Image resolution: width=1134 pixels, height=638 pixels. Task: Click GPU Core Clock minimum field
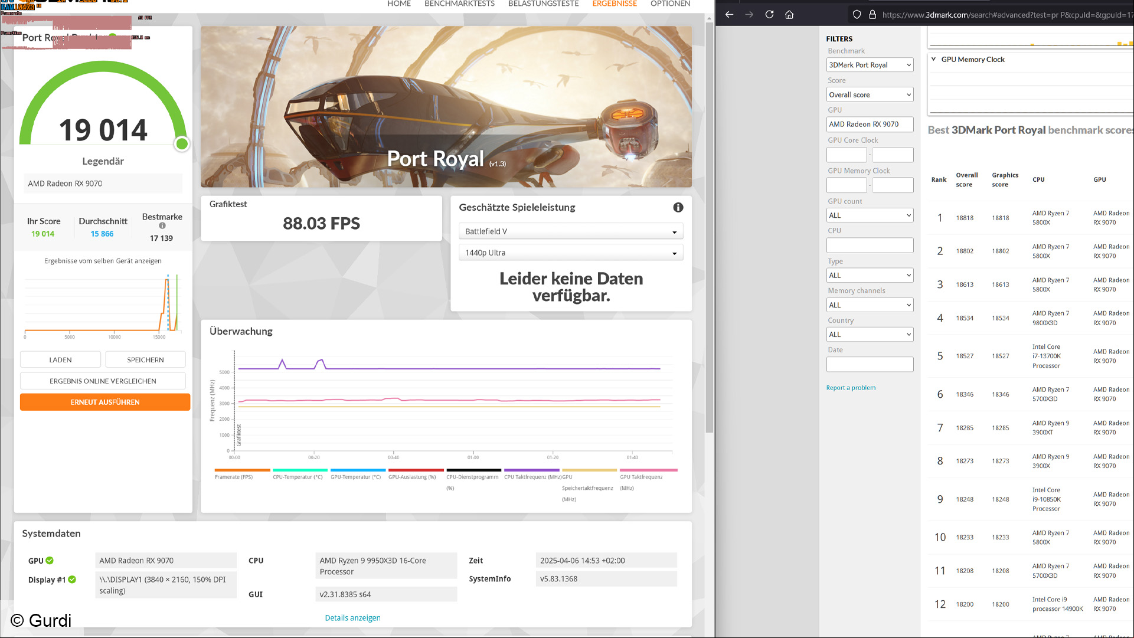click(x=847, y=155)
